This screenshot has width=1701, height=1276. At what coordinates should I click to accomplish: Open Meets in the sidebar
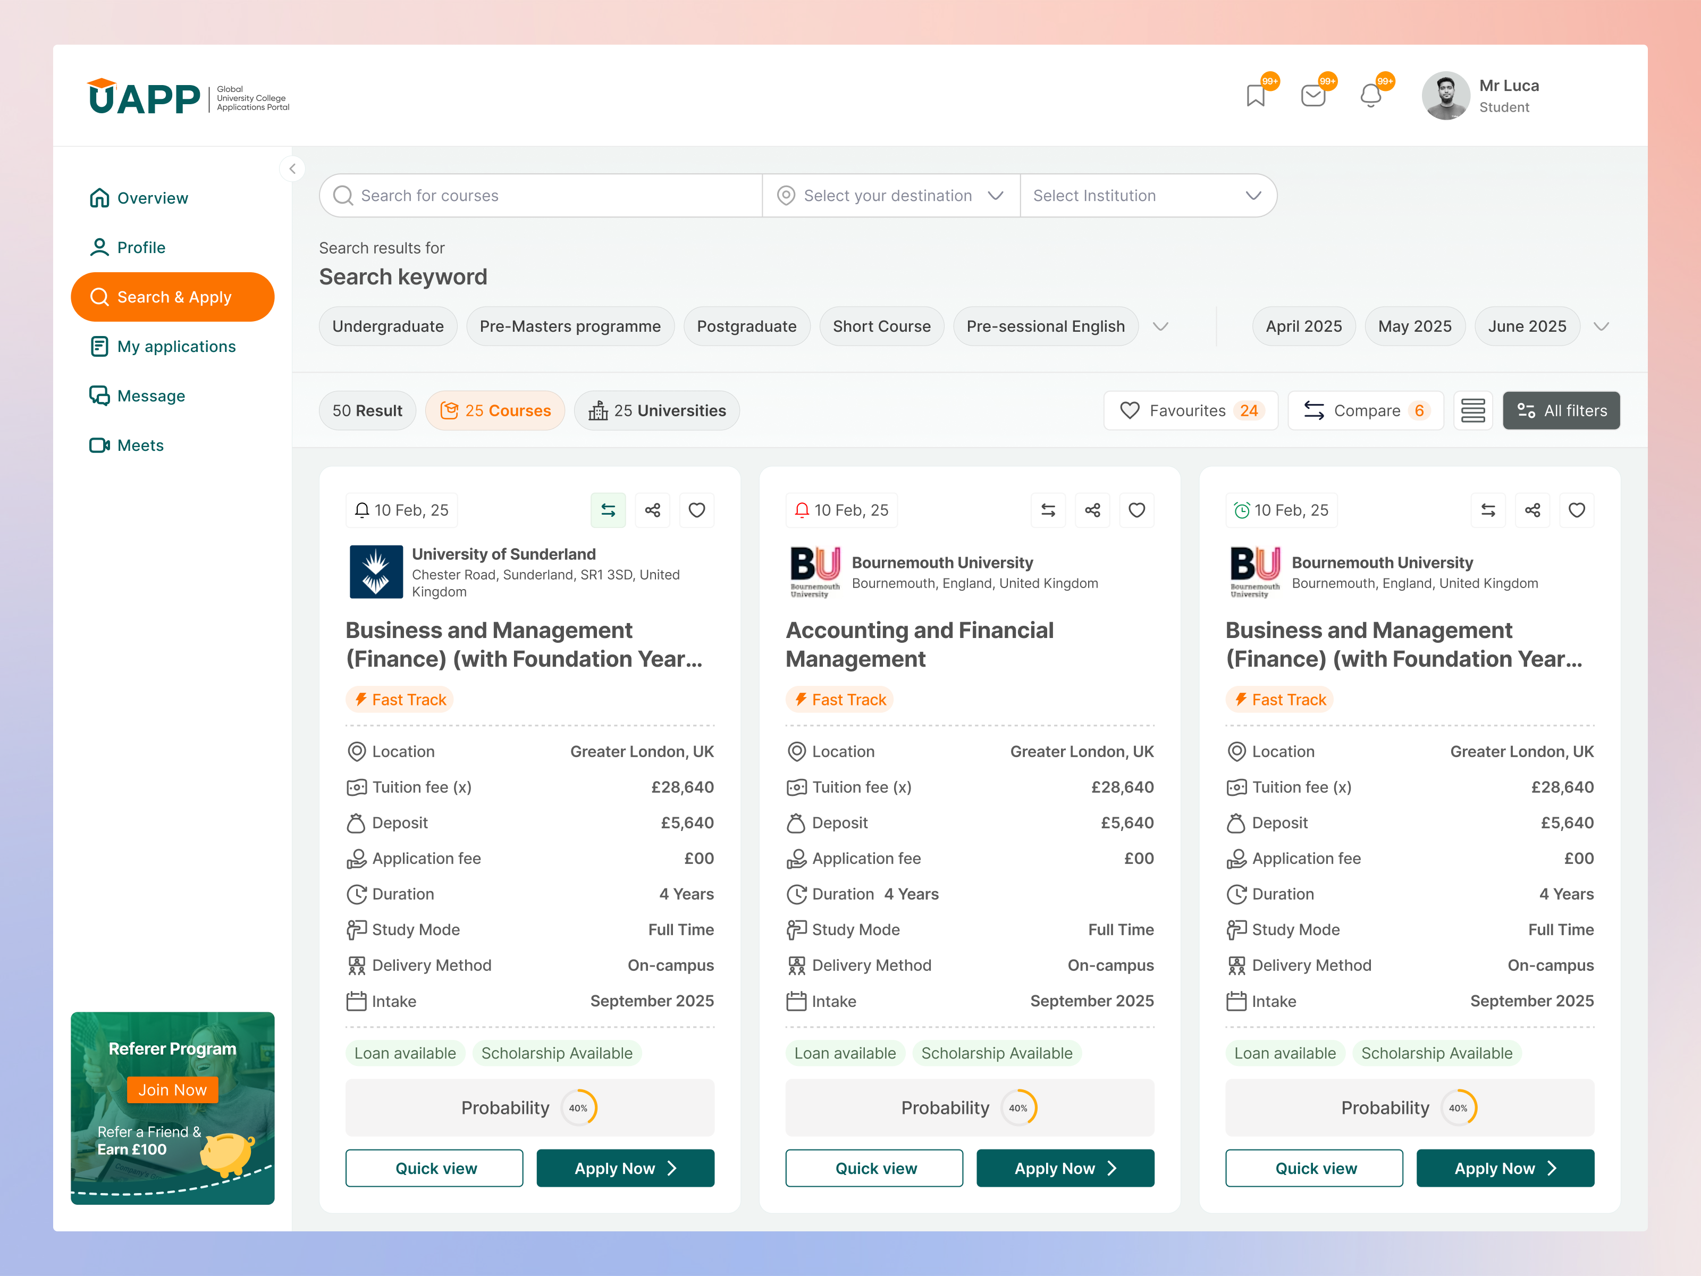click(x=126, y=446)
